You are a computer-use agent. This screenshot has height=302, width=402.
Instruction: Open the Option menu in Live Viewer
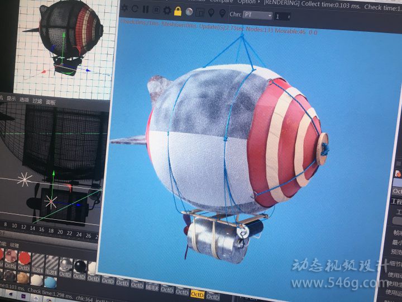(x=246, y=2)
